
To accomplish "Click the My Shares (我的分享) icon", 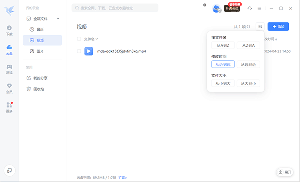I will [x=29, y=78].
